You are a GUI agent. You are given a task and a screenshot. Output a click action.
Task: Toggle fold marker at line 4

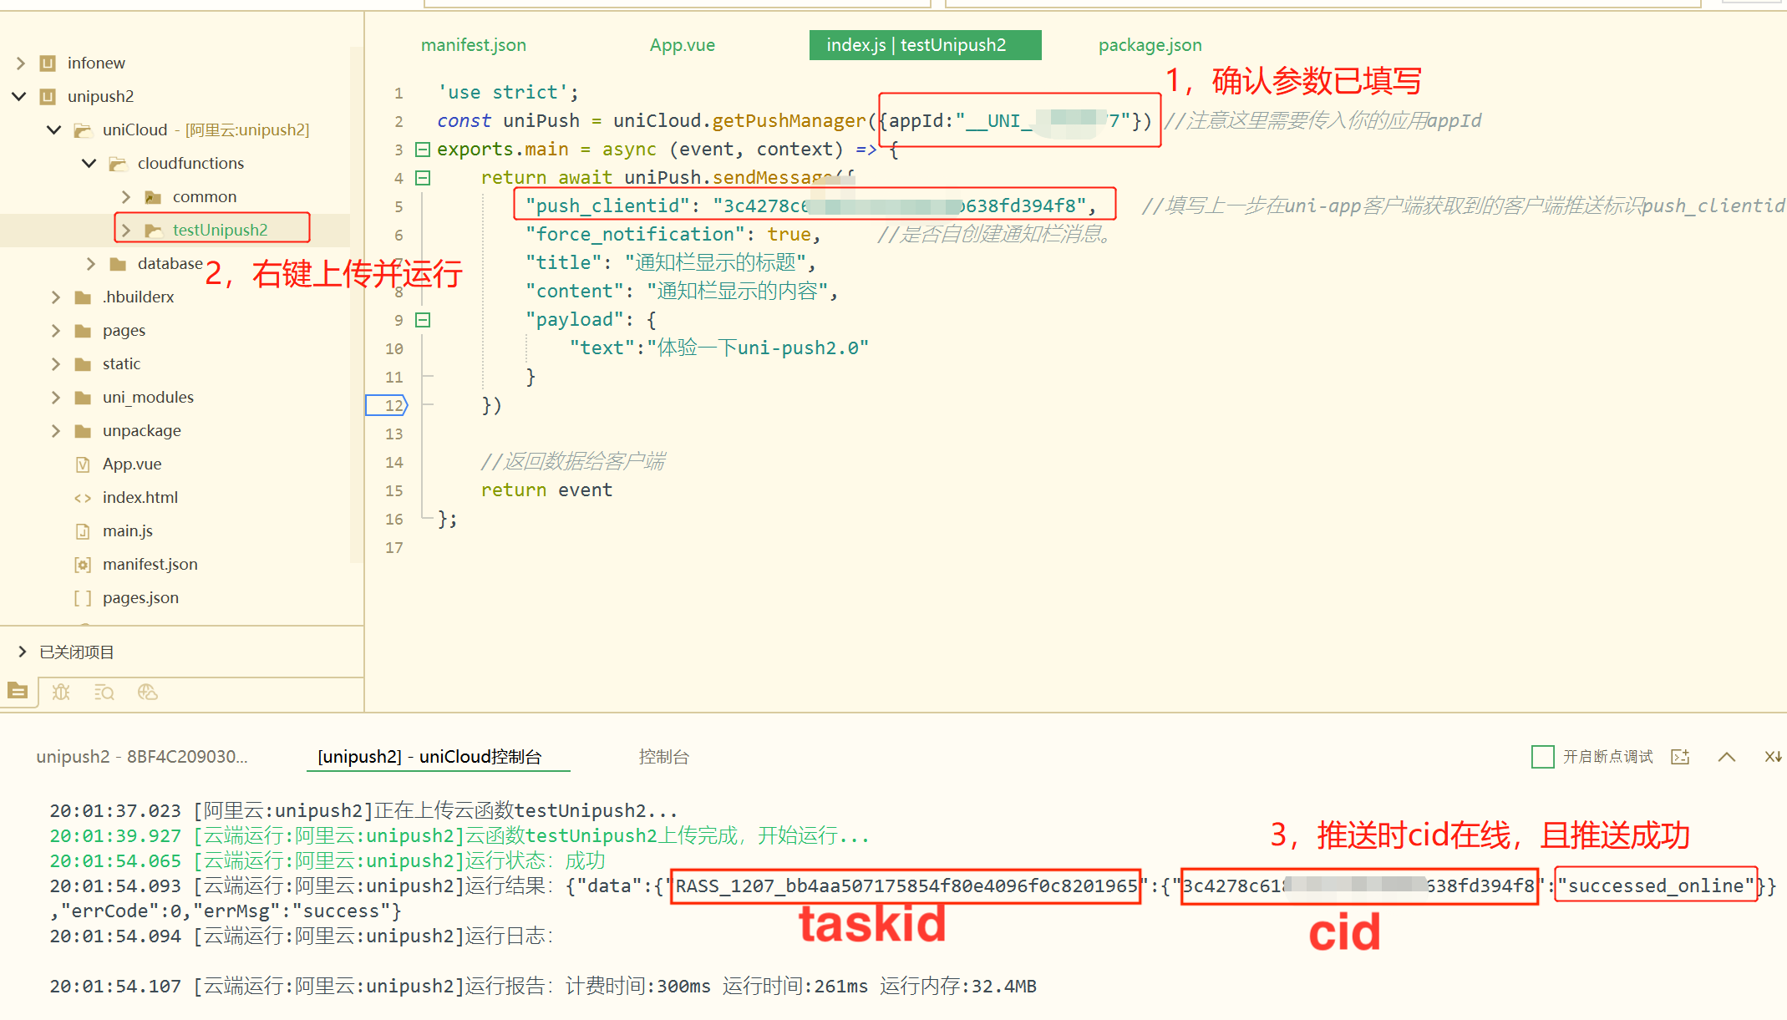pyautogui.click(x=423, y=178)
